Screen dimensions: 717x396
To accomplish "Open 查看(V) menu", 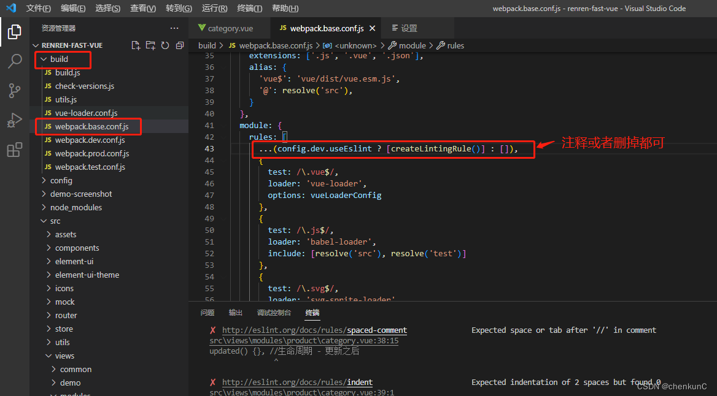I will coord(143,8).
